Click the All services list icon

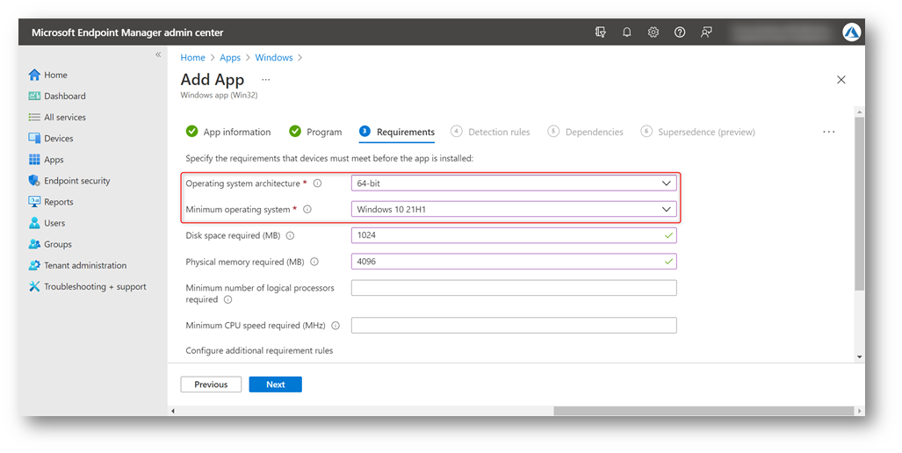tap(34, 118)
